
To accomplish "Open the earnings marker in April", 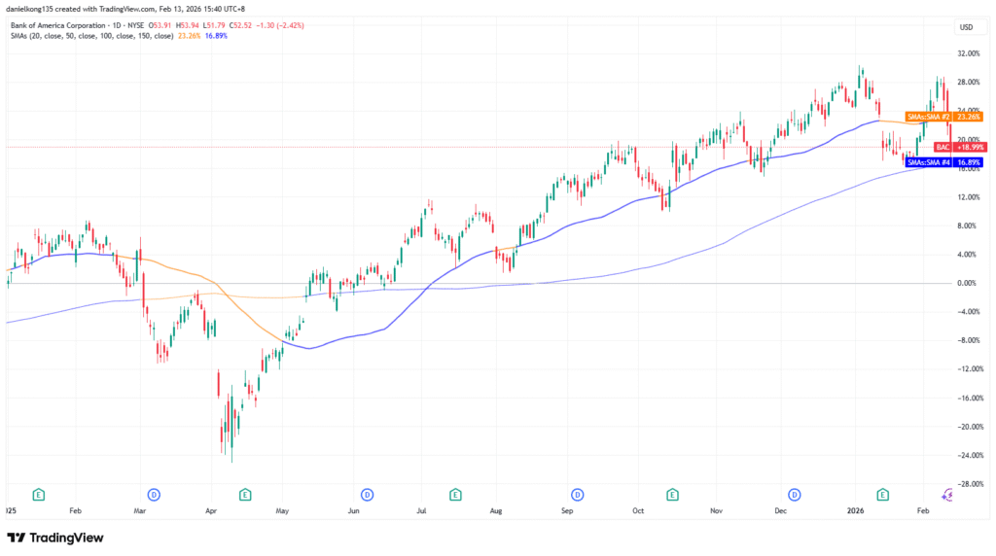I will (245, 494).
